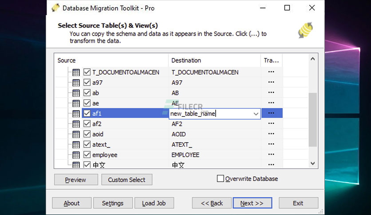Open transform (...) for employee row
Screen dimensions: 371x215
click(x=271, y=155)
